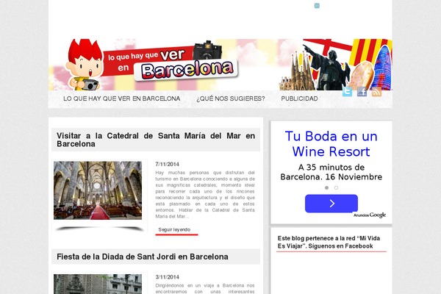The image size is (441, 294).
Task: Click the Santa María del Mar cathedral thumbnail
Action: tap(98, 190)
